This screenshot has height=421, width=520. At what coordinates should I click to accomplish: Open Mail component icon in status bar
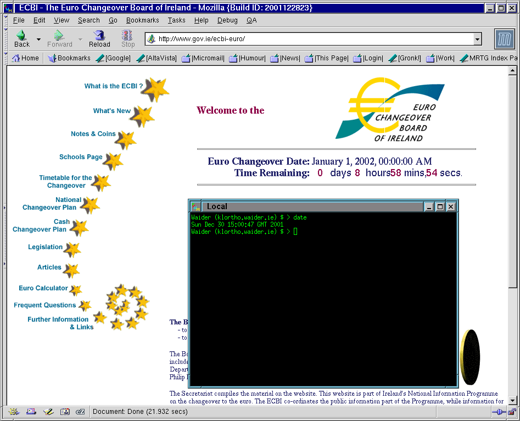coord(31,412)
